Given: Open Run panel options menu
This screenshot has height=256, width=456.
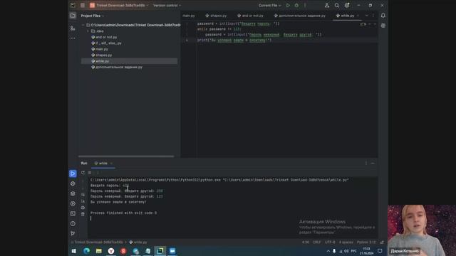Looking at the screenshot, I should click(x=366, y=163).
